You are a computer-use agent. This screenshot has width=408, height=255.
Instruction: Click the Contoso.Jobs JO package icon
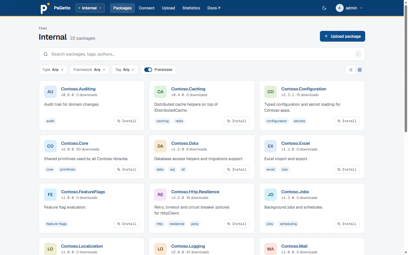pos(271,195)
